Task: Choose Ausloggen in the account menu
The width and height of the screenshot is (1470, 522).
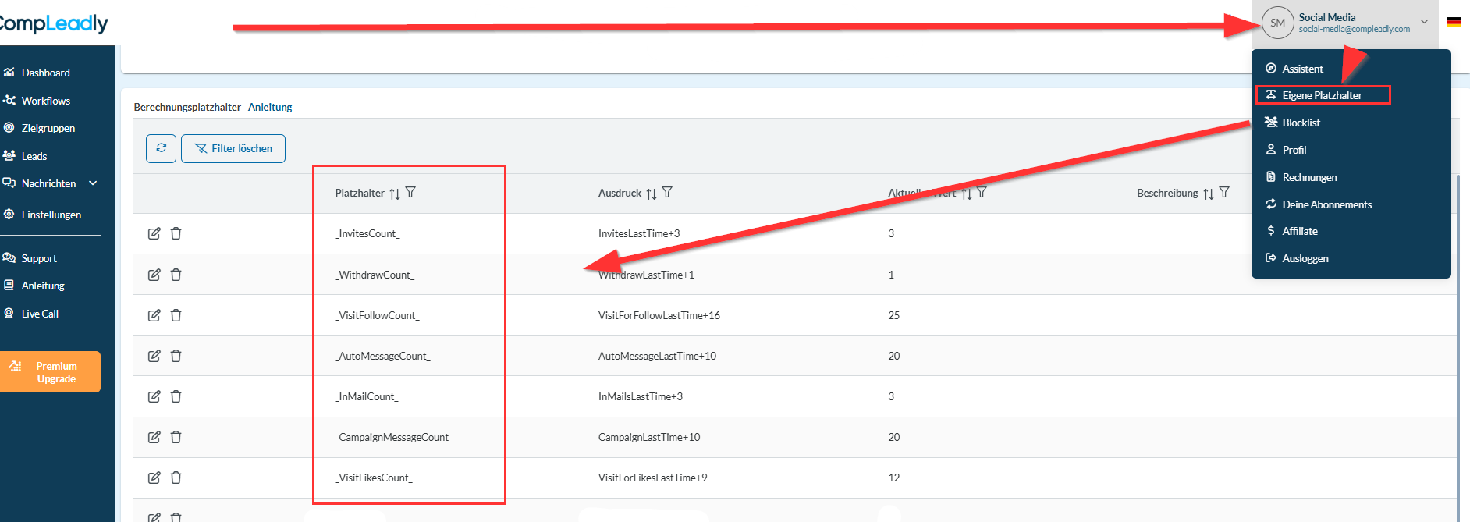Action: 1305,258
